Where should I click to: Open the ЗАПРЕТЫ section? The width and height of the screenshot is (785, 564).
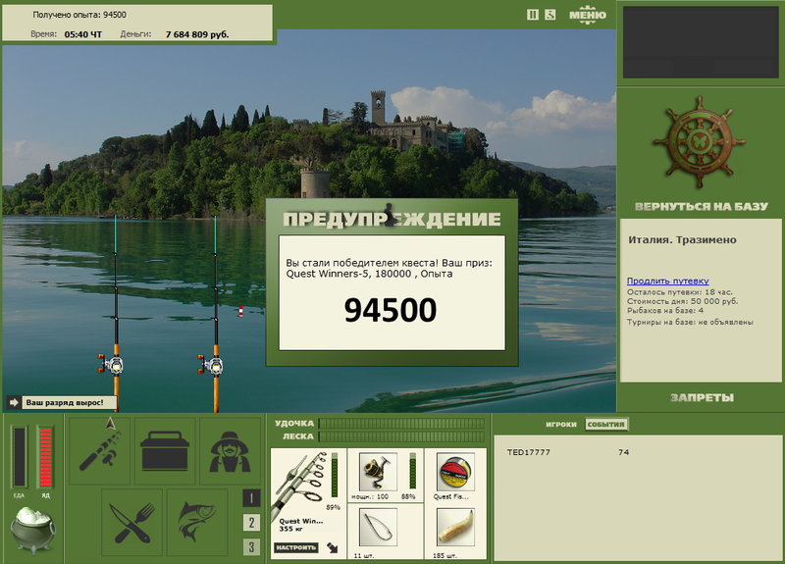pyautogui.click(x=702, y=397)
